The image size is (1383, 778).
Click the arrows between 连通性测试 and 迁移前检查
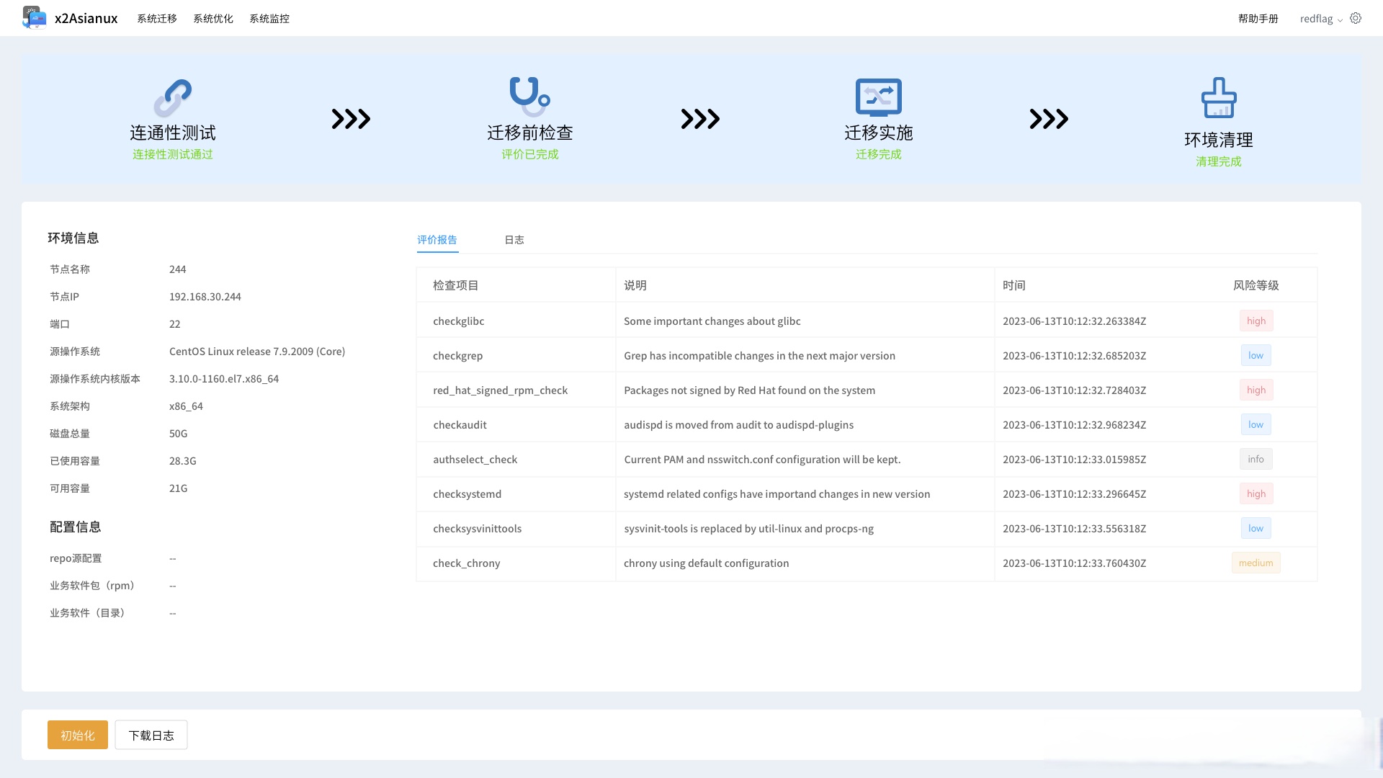350,119
